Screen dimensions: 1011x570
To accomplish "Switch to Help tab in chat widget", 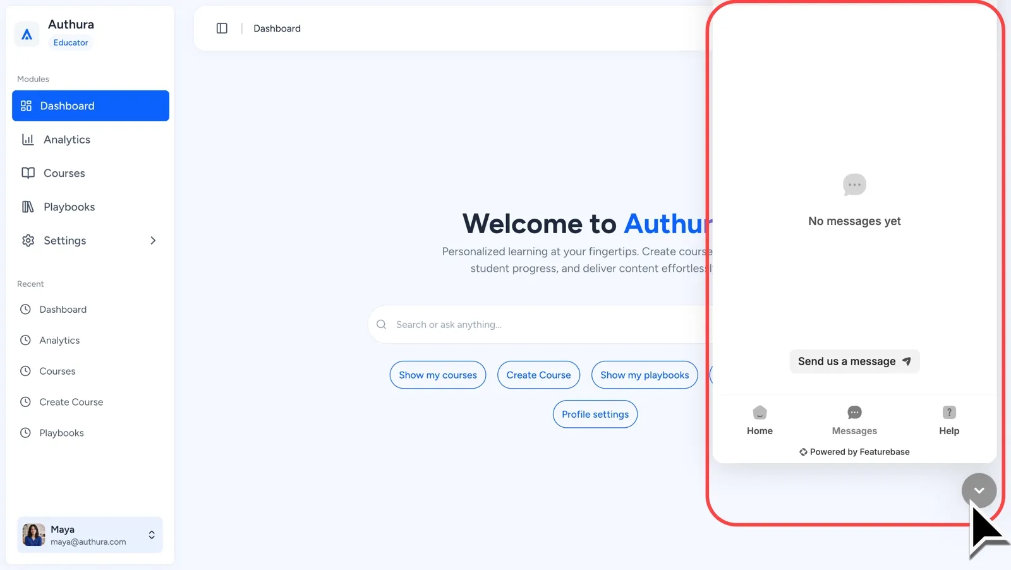I will coord(949,421).
